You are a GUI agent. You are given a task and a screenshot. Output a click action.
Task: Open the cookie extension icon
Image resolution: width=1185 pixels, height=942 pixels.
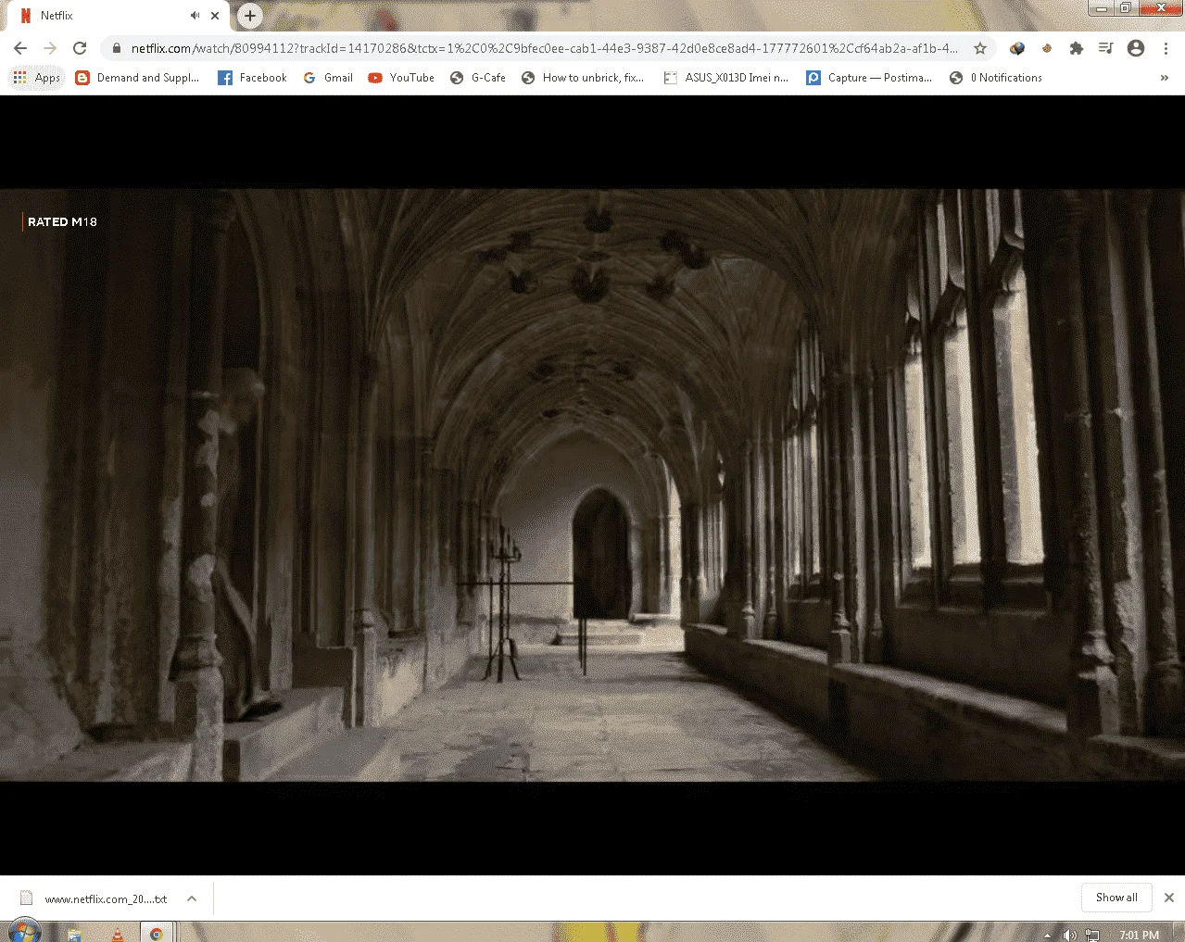point(1047,48)
